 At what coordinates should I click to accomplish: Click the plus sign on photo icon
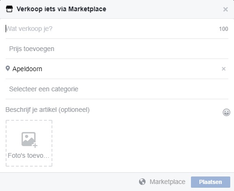(35, 146)
